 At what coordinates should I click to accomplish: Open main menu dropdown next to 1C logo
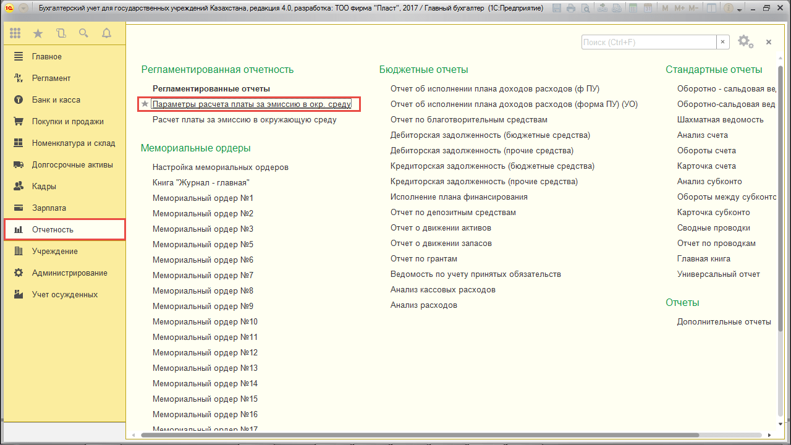(23, 9)
